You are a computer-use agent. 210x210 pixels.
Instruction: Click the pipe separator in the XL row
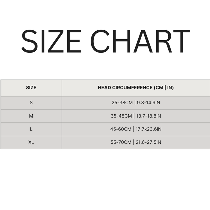(134, 142)
